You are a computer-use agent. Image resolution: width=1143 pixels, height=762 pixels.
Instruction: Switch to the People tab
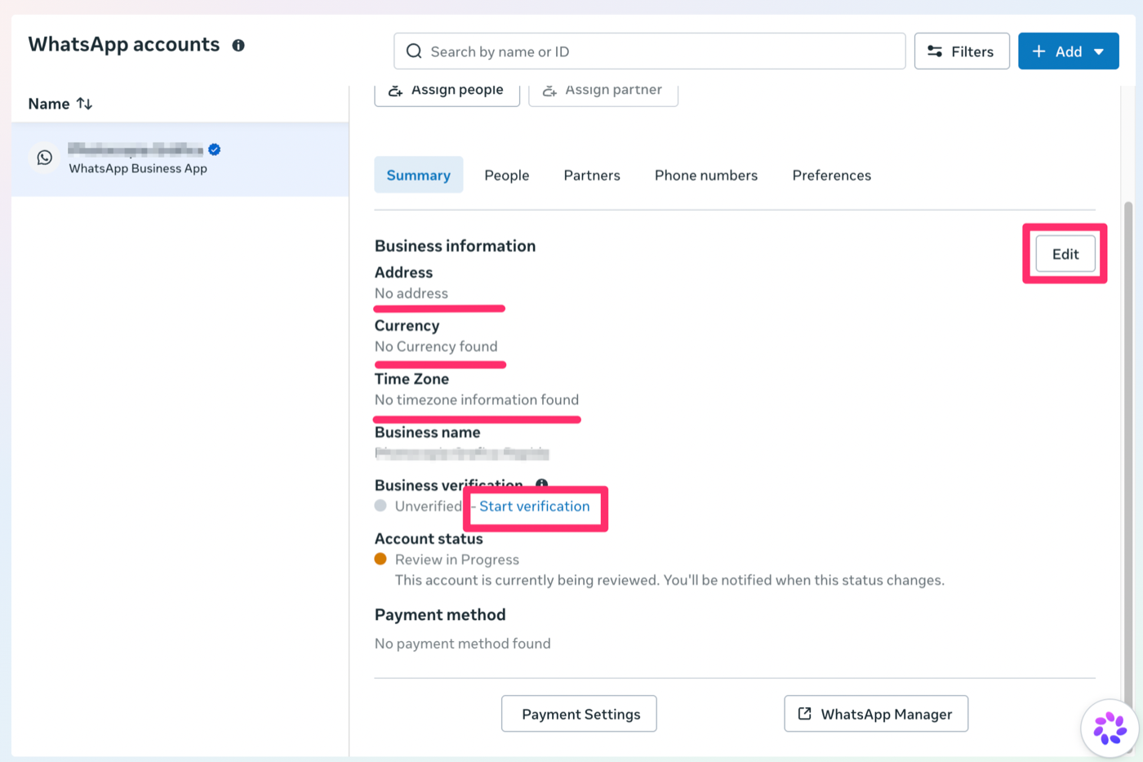(507, 176)
